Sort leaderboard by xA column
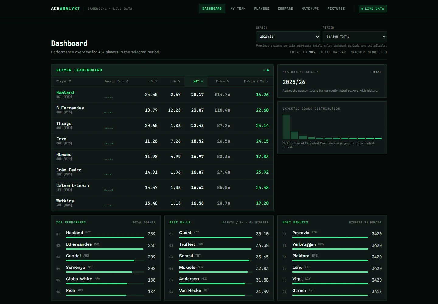The height and width of the screenshot is (304, 438). click(176, 81)
